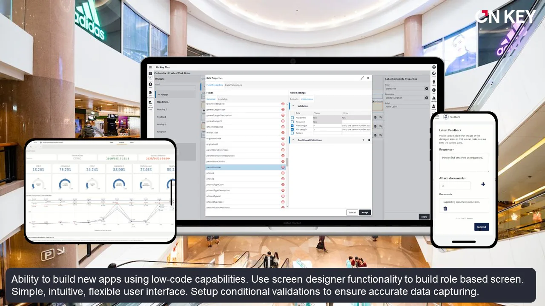Switch to the Data Validations tab

(x=233, y=85)
